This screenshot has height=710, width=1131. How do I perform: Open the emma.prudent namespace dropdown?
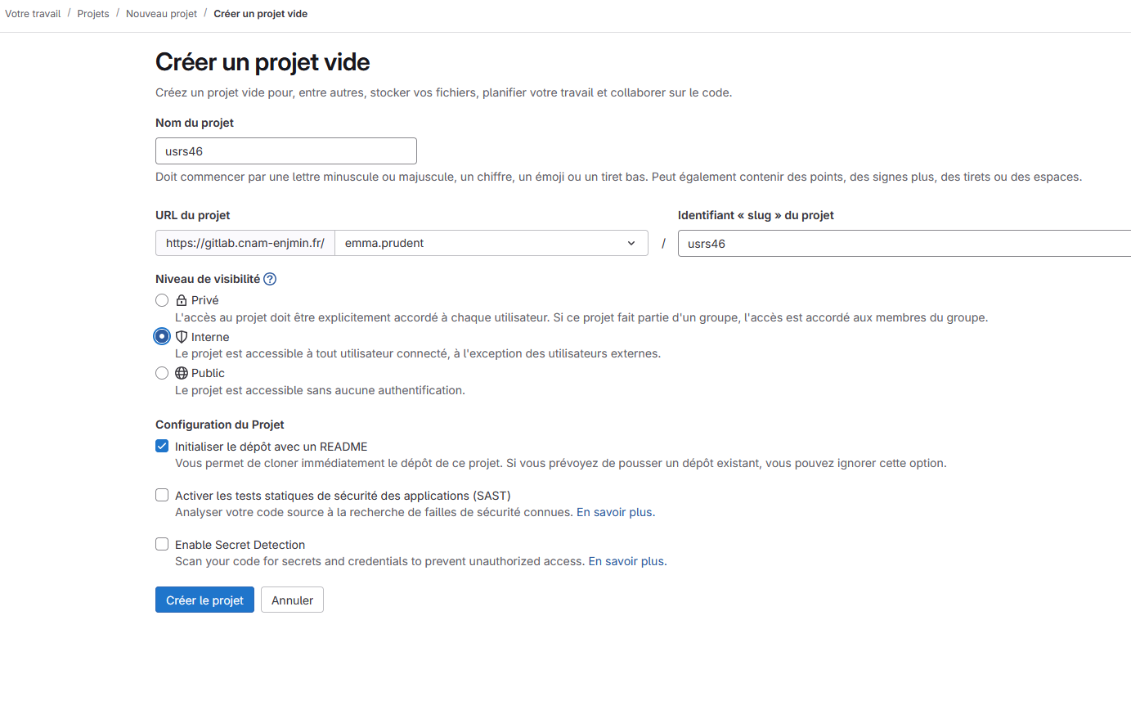coord(491,243)
